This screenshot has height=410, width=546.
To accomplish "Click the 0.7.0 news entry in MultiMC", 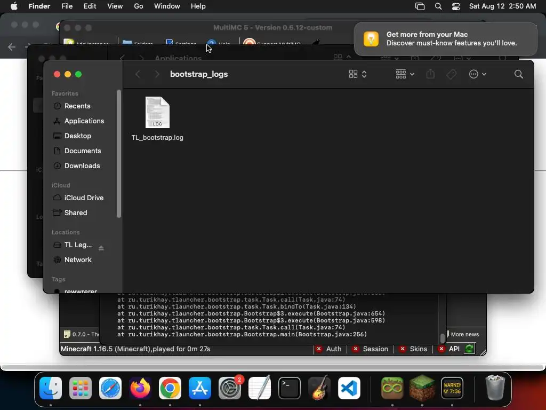I will (82, 334).
